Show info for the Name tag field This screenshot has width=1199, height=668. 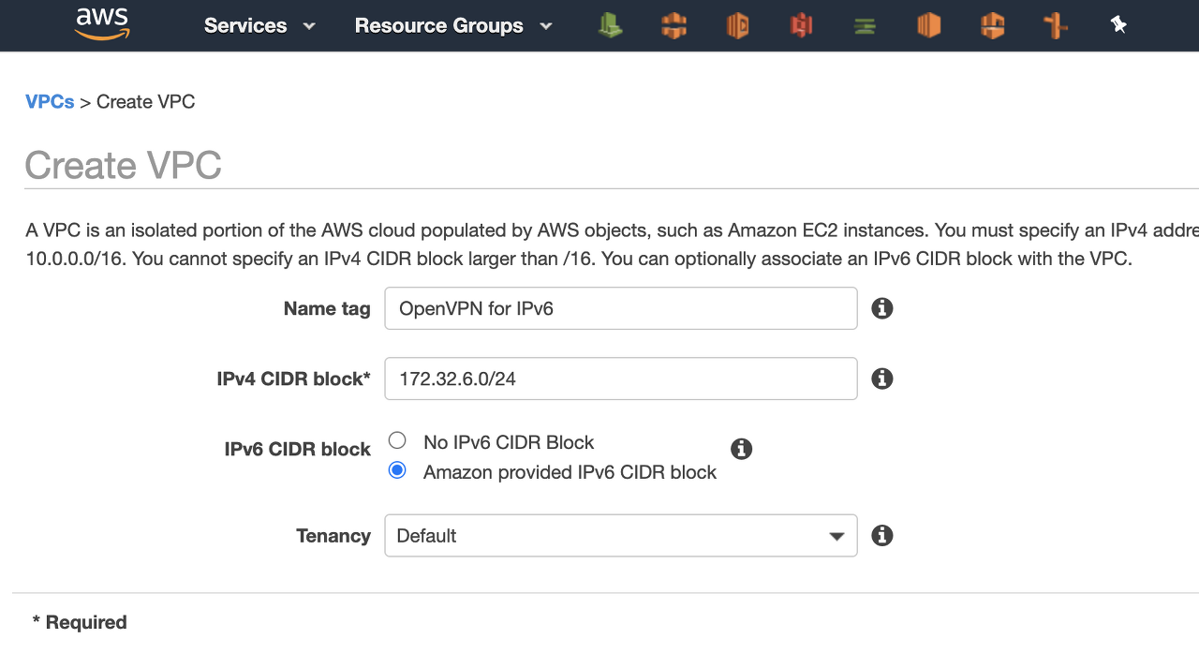(881, 308)
